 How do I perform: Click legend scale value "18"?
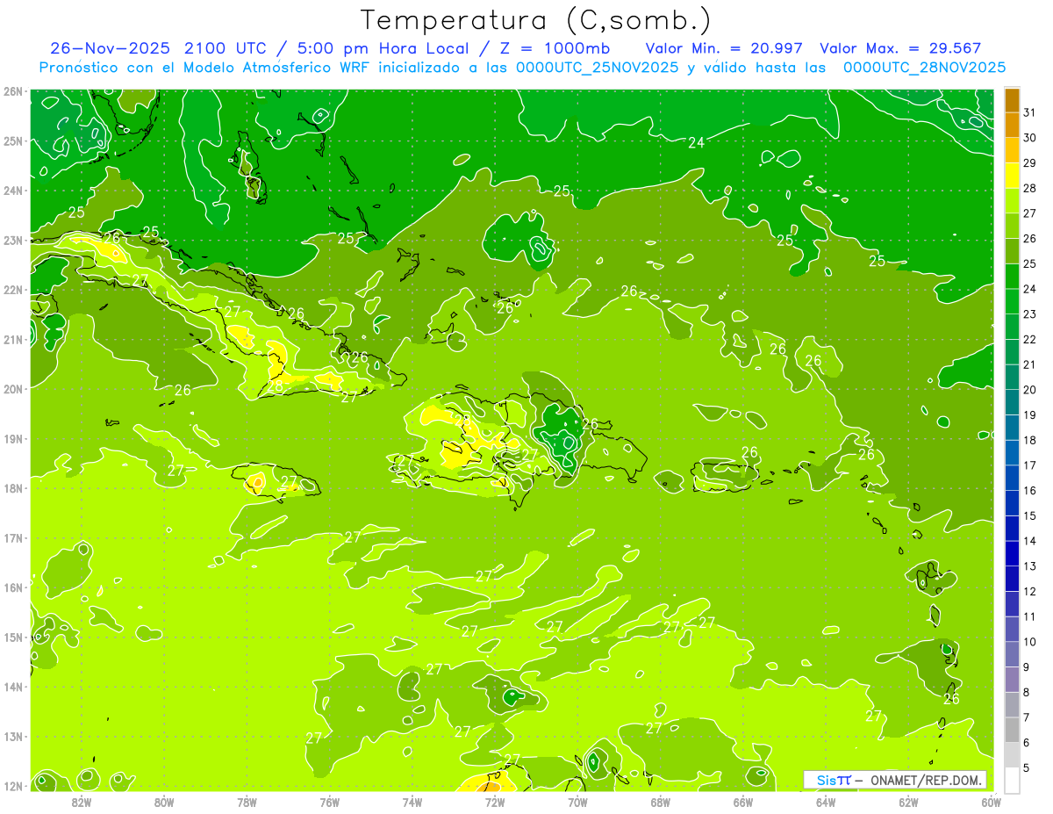click(x=1030, y=440)
